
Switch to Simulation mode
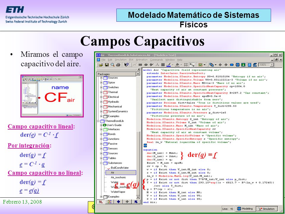pos(267,209)
